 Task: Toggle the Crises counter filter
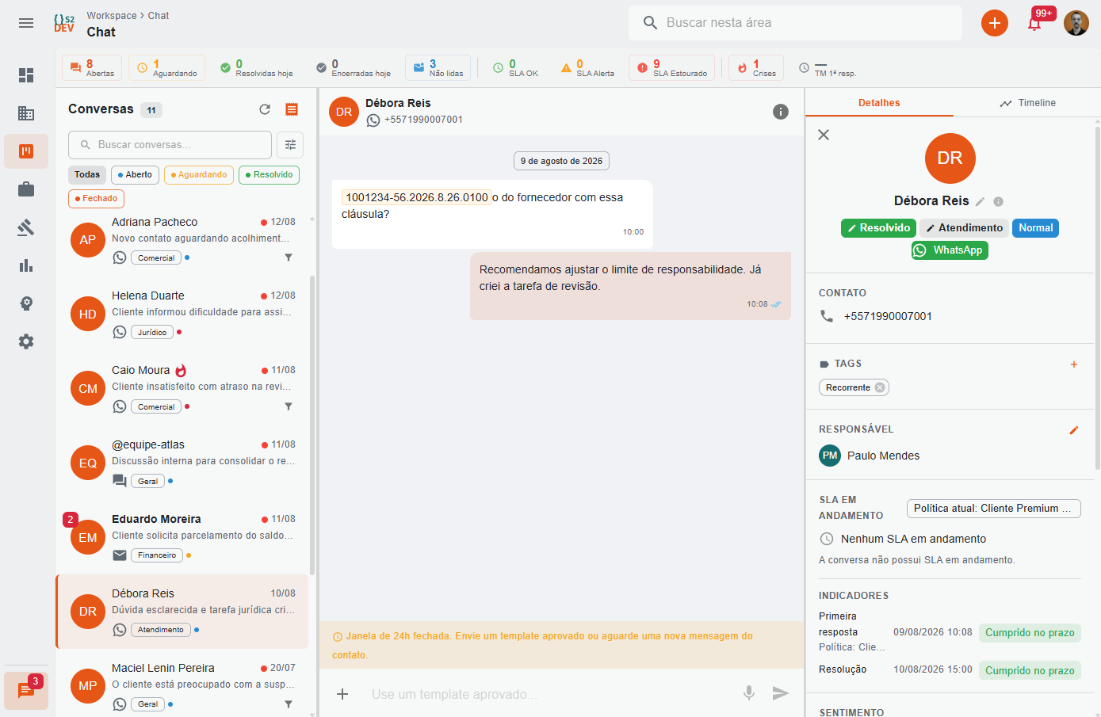(x=756, y=68)
